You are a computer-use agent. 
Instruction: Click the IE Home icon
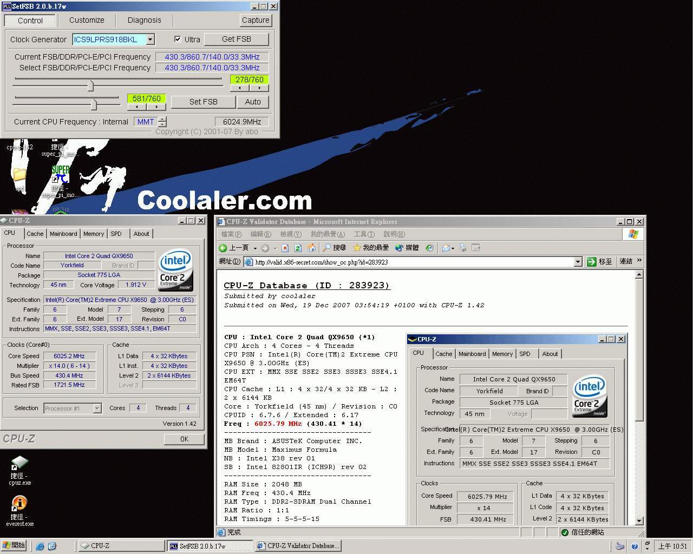311,248
